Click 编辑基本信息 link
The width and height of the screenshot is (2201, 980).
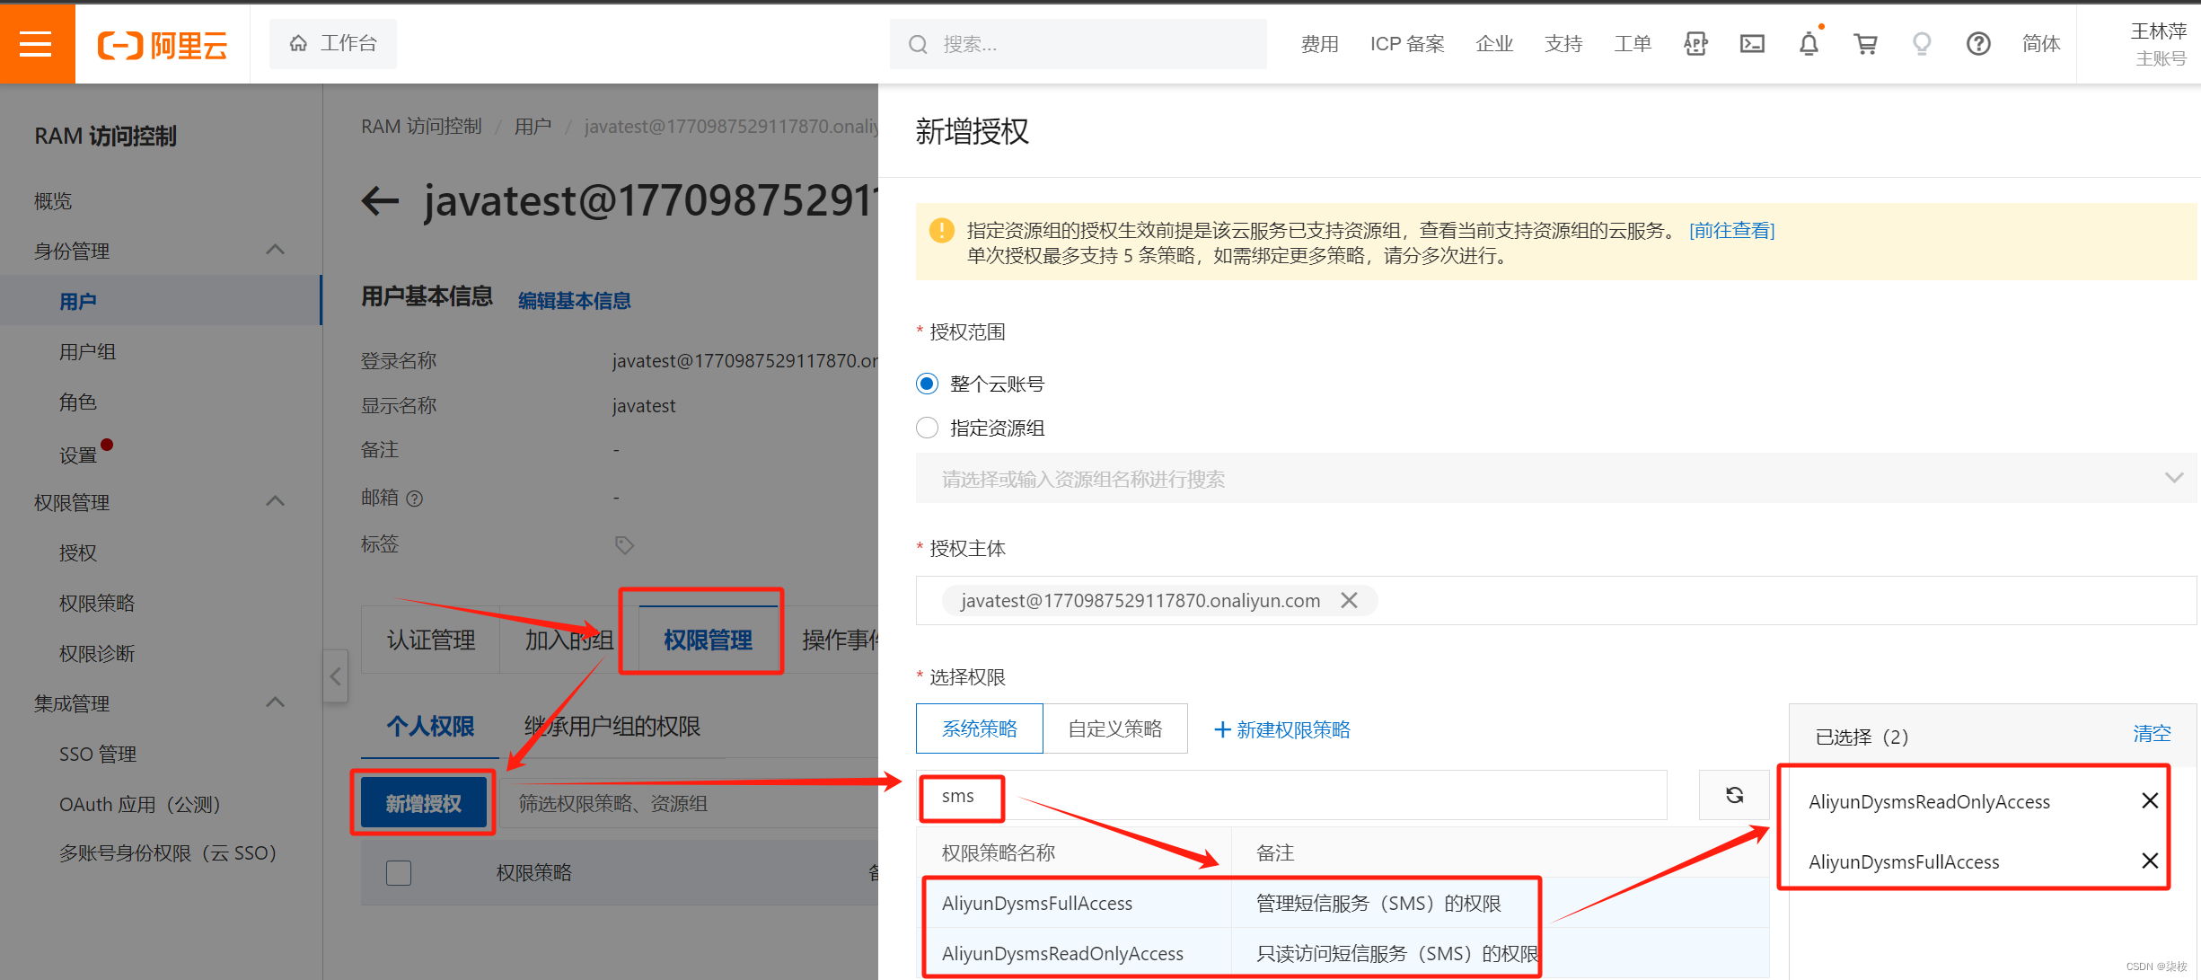pos(574,300)
